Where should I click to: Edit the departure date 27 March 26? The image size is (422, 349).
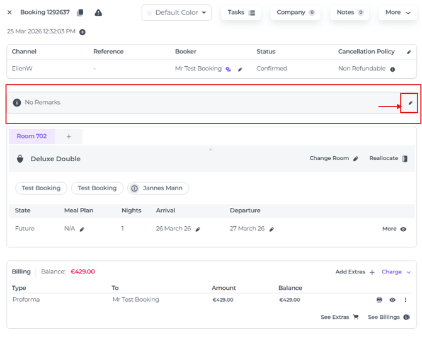coord(272,229)
